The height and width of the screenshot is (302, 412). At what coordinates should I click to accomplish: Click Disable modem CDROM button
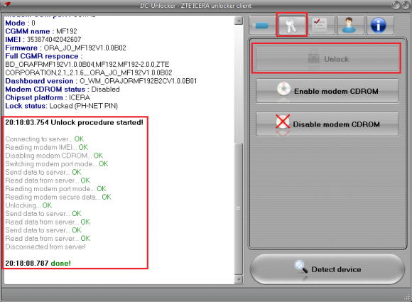coord(327,124)
